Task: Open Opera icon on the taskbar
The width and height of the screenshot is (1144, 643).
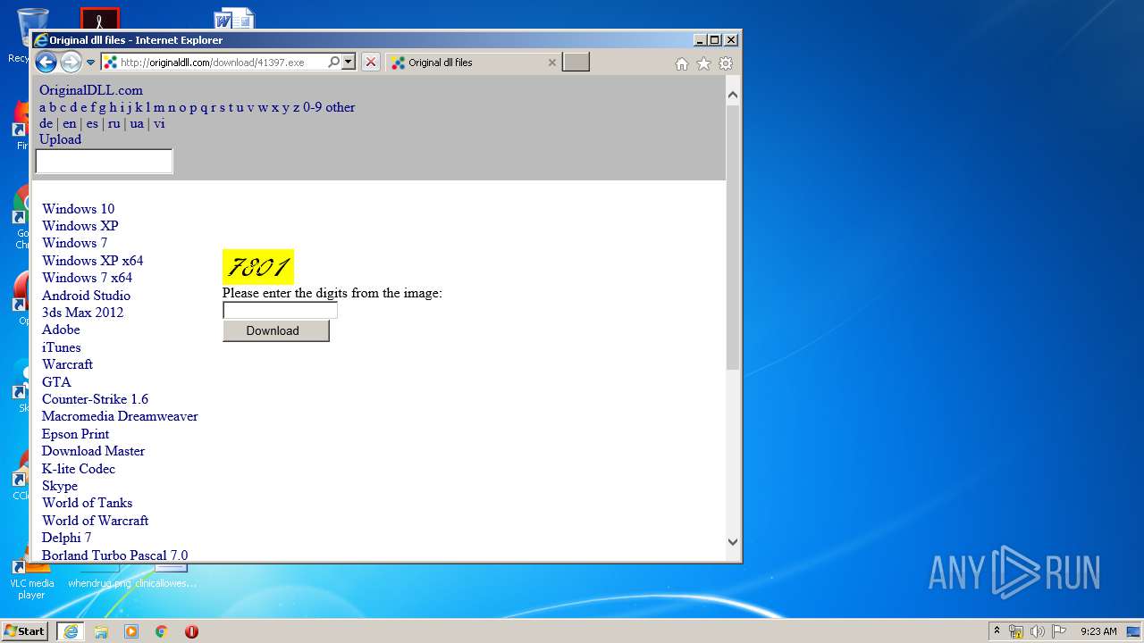Action: pyautogui.click(x=191, y=631)
